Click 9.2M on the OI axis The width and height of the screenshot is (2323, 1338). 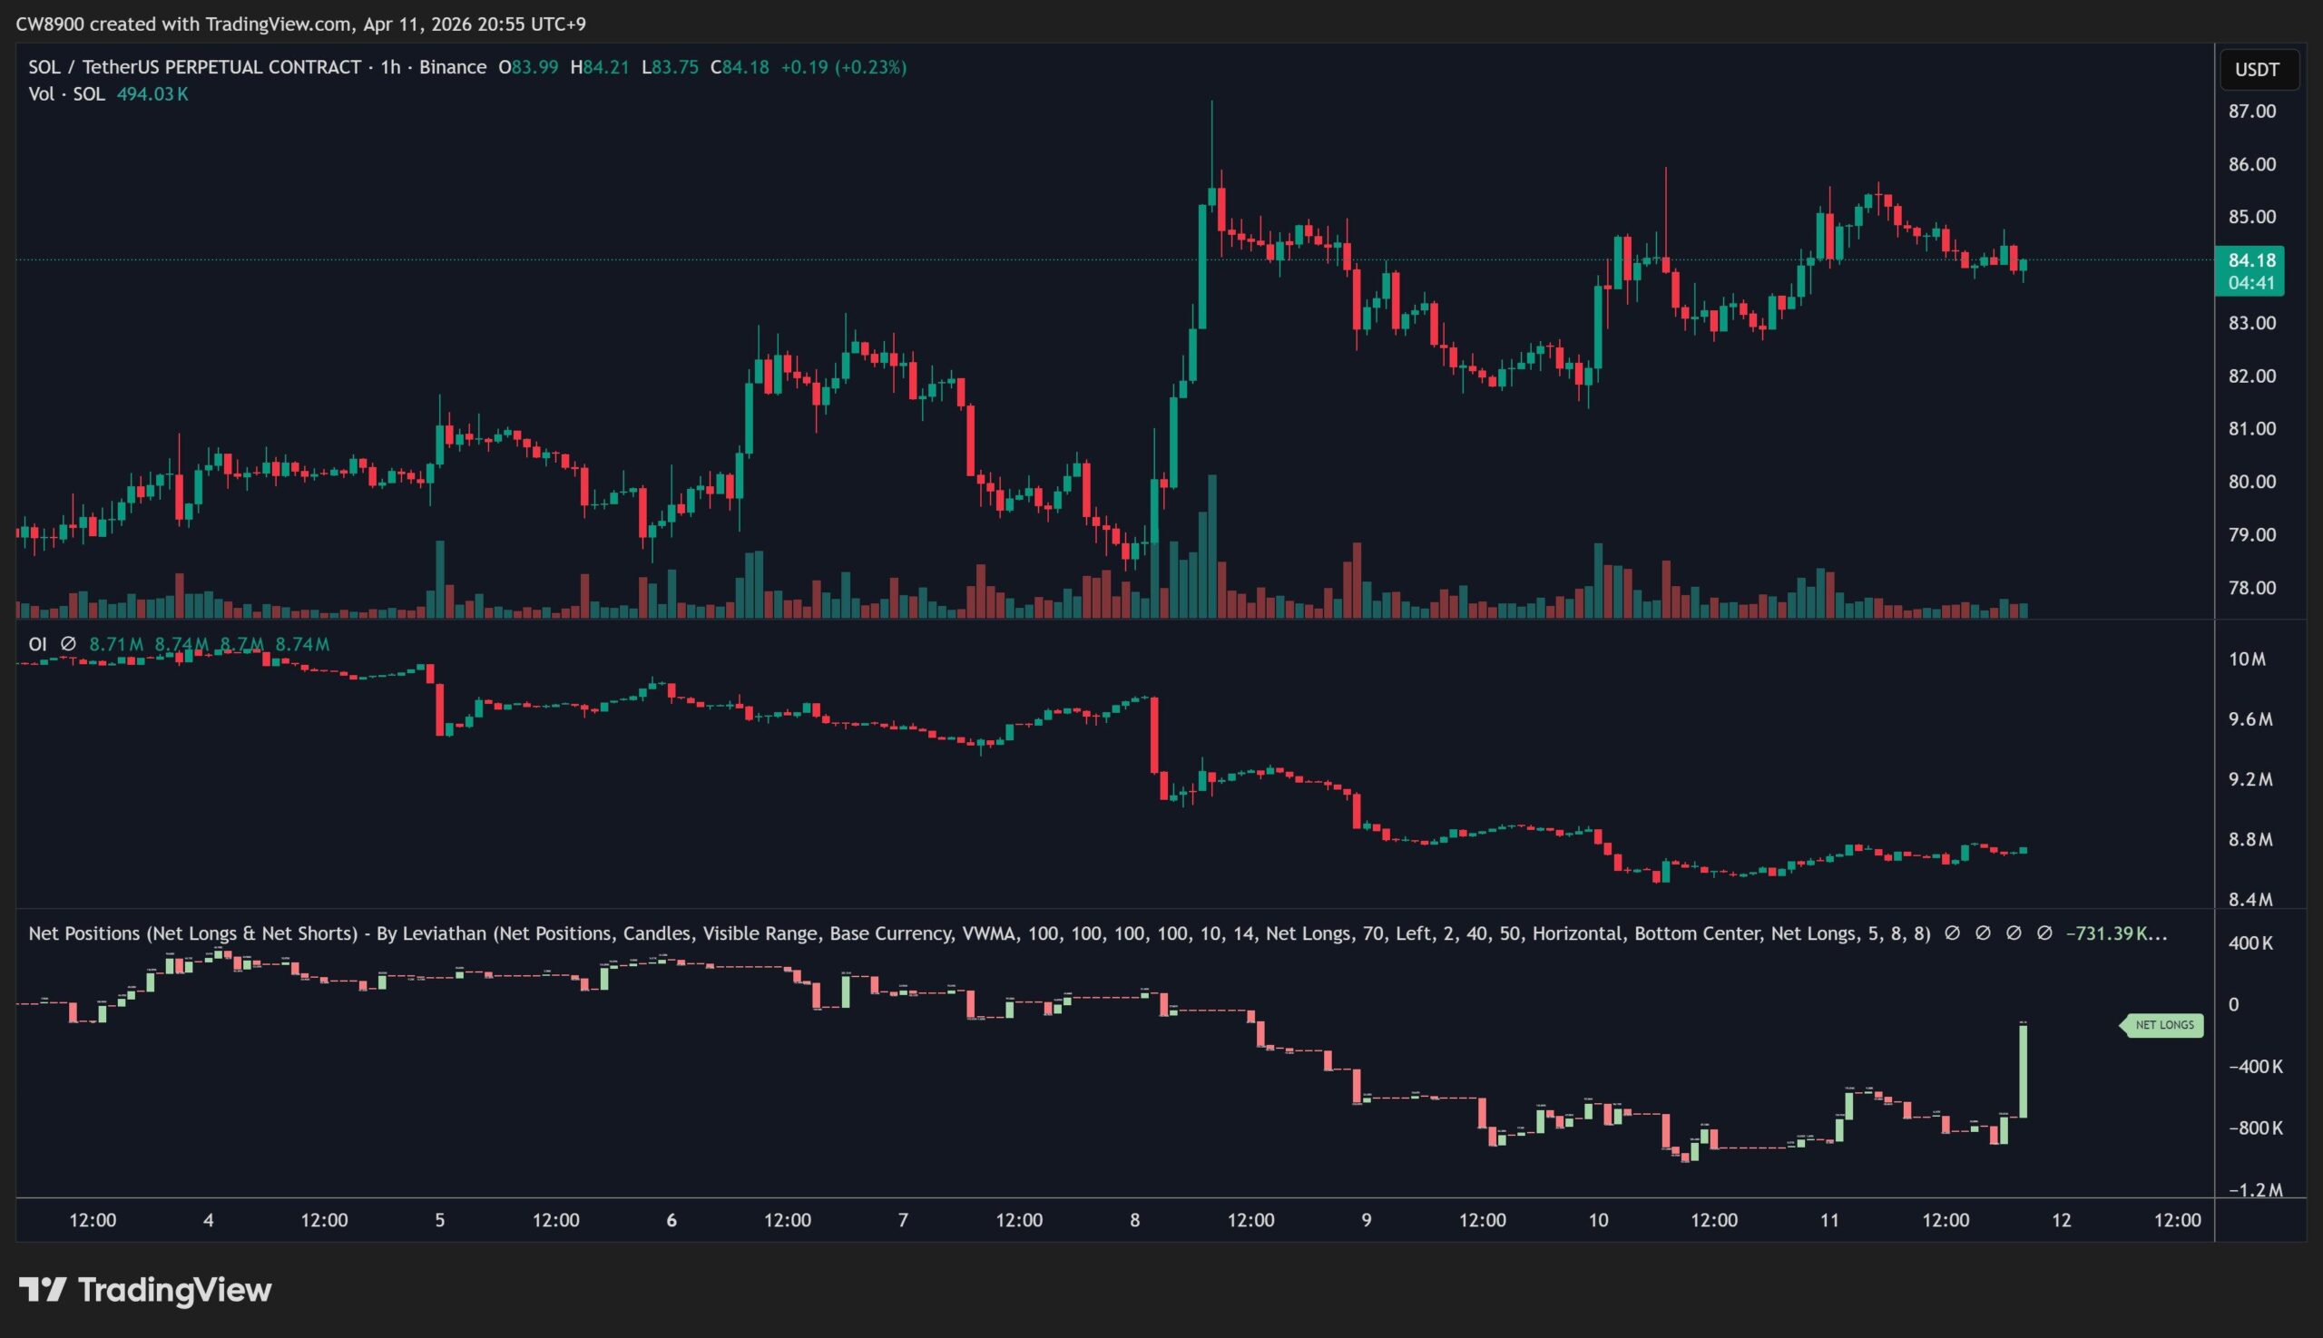pyautogui.click(x=2249, y=779)
